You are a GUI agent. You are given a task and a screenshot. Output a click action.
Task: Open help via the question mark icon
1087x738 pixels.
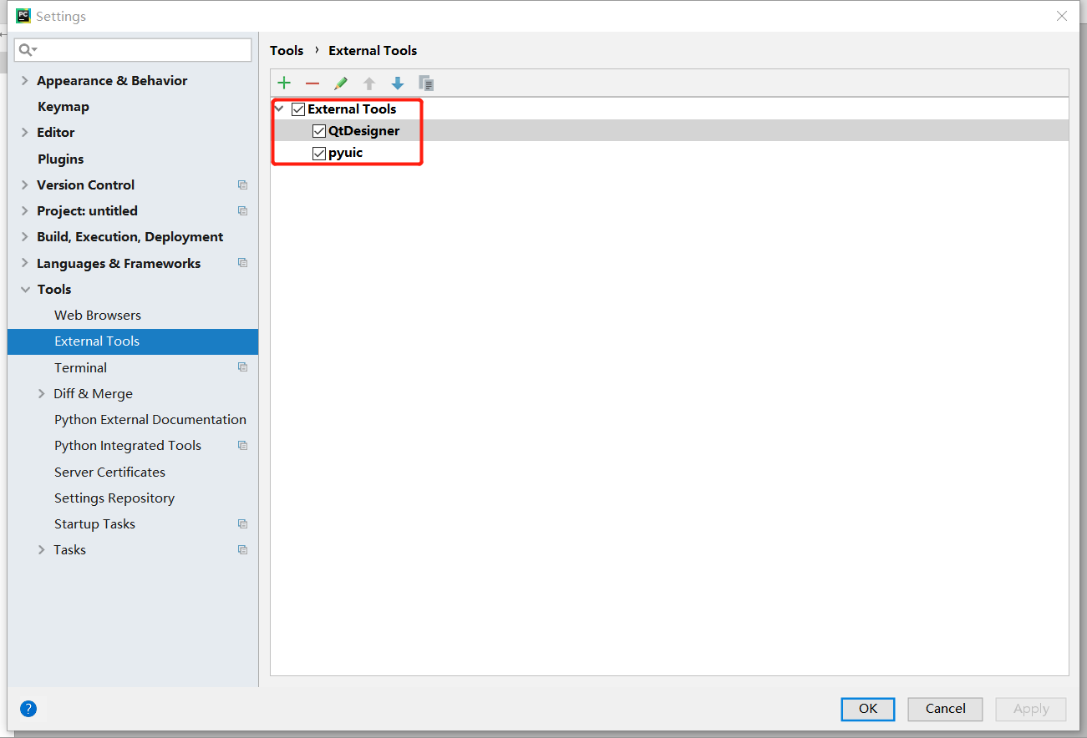tap(28, 708)
